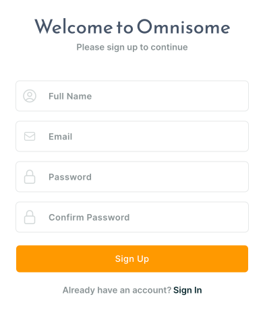Image resolution: width=263 pixels, height=313 pixels.
Task: Activate the Password input box
Action: (132, 177)
